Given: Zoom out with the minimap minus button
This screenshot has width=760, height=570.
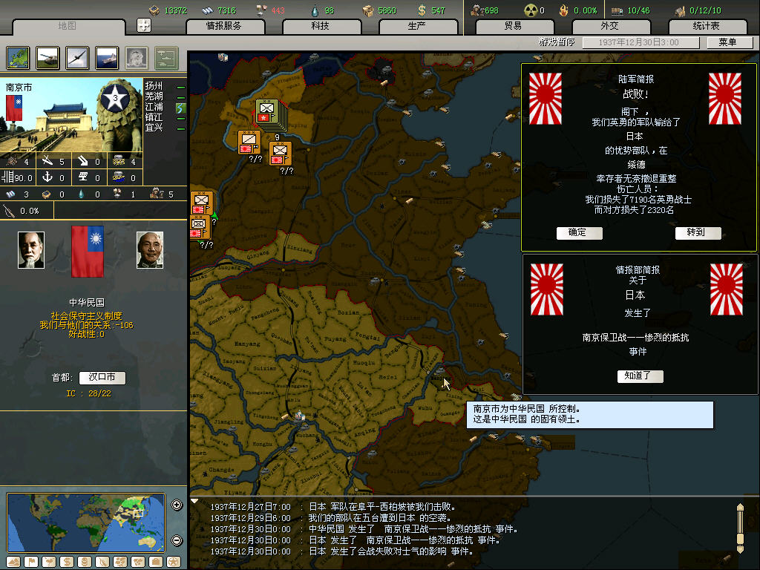Looking at the screenshot, I should 177,540.
